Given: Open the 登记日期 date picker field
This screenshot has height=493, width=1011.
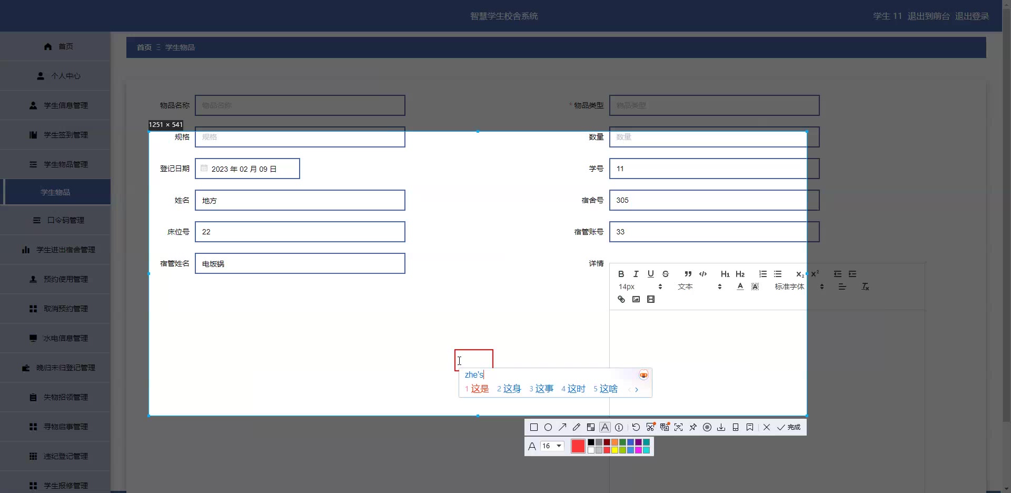Looking at the screenshot, I should pos(247,169).
